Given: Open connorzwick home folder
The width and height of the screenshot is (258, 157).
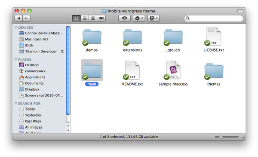Looking at the screenshot, I should pyautogui.click(x=32, y=71).
